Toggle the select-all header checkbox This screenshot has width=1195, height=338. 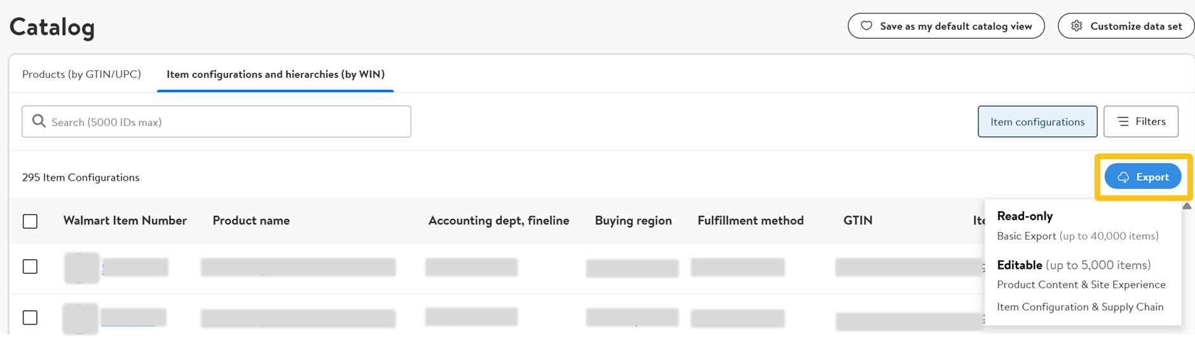tap(30, 221)
